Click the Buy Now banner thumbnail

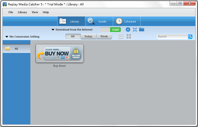coord(60,53)
